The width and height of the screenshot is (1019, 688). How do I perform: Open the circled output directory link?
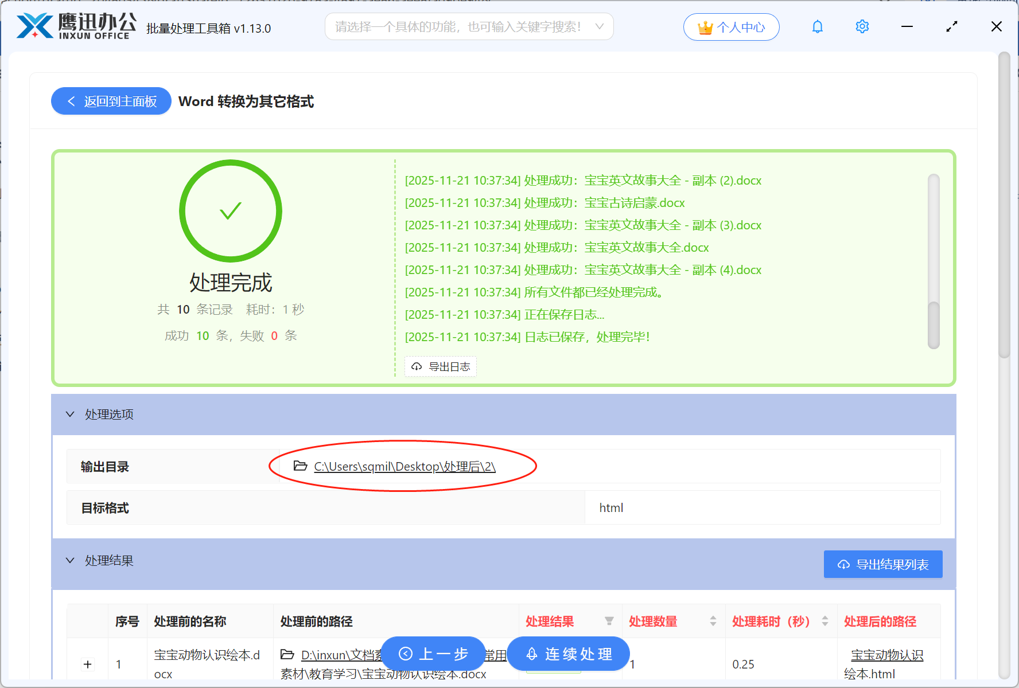tap(404, 466)
